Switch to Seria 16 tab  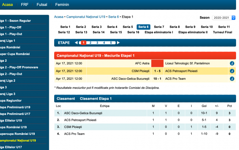pos(133,32)
